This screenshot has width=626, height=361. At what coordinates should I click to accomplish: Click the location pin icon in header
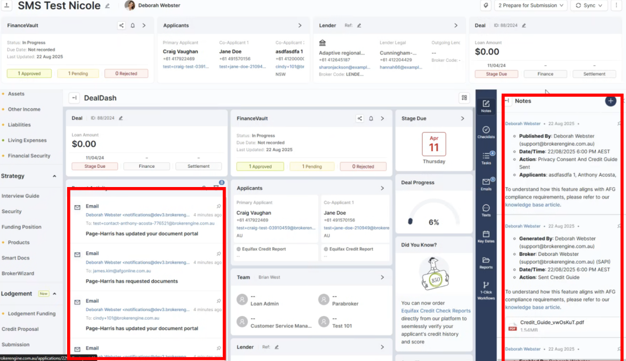[x=486, y=6]
